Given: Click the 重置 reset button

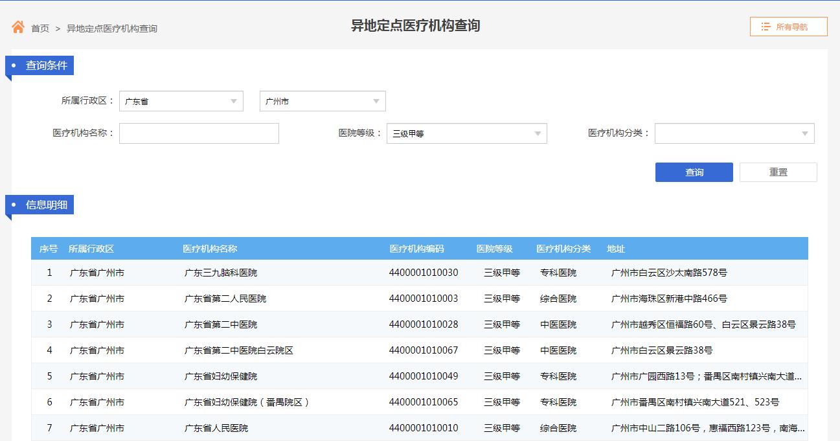Looking at the screenshot, I should 778,172.
